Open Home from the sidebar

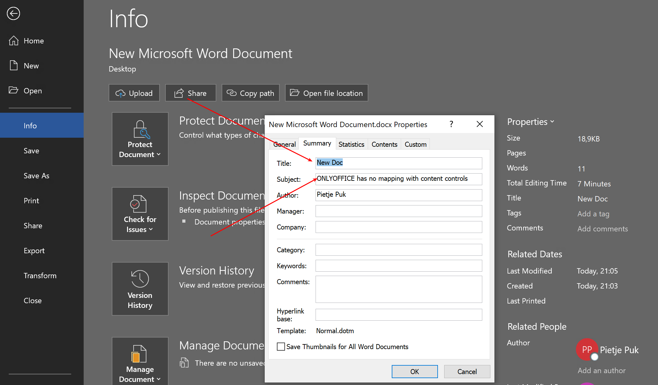tap(33, 41)
